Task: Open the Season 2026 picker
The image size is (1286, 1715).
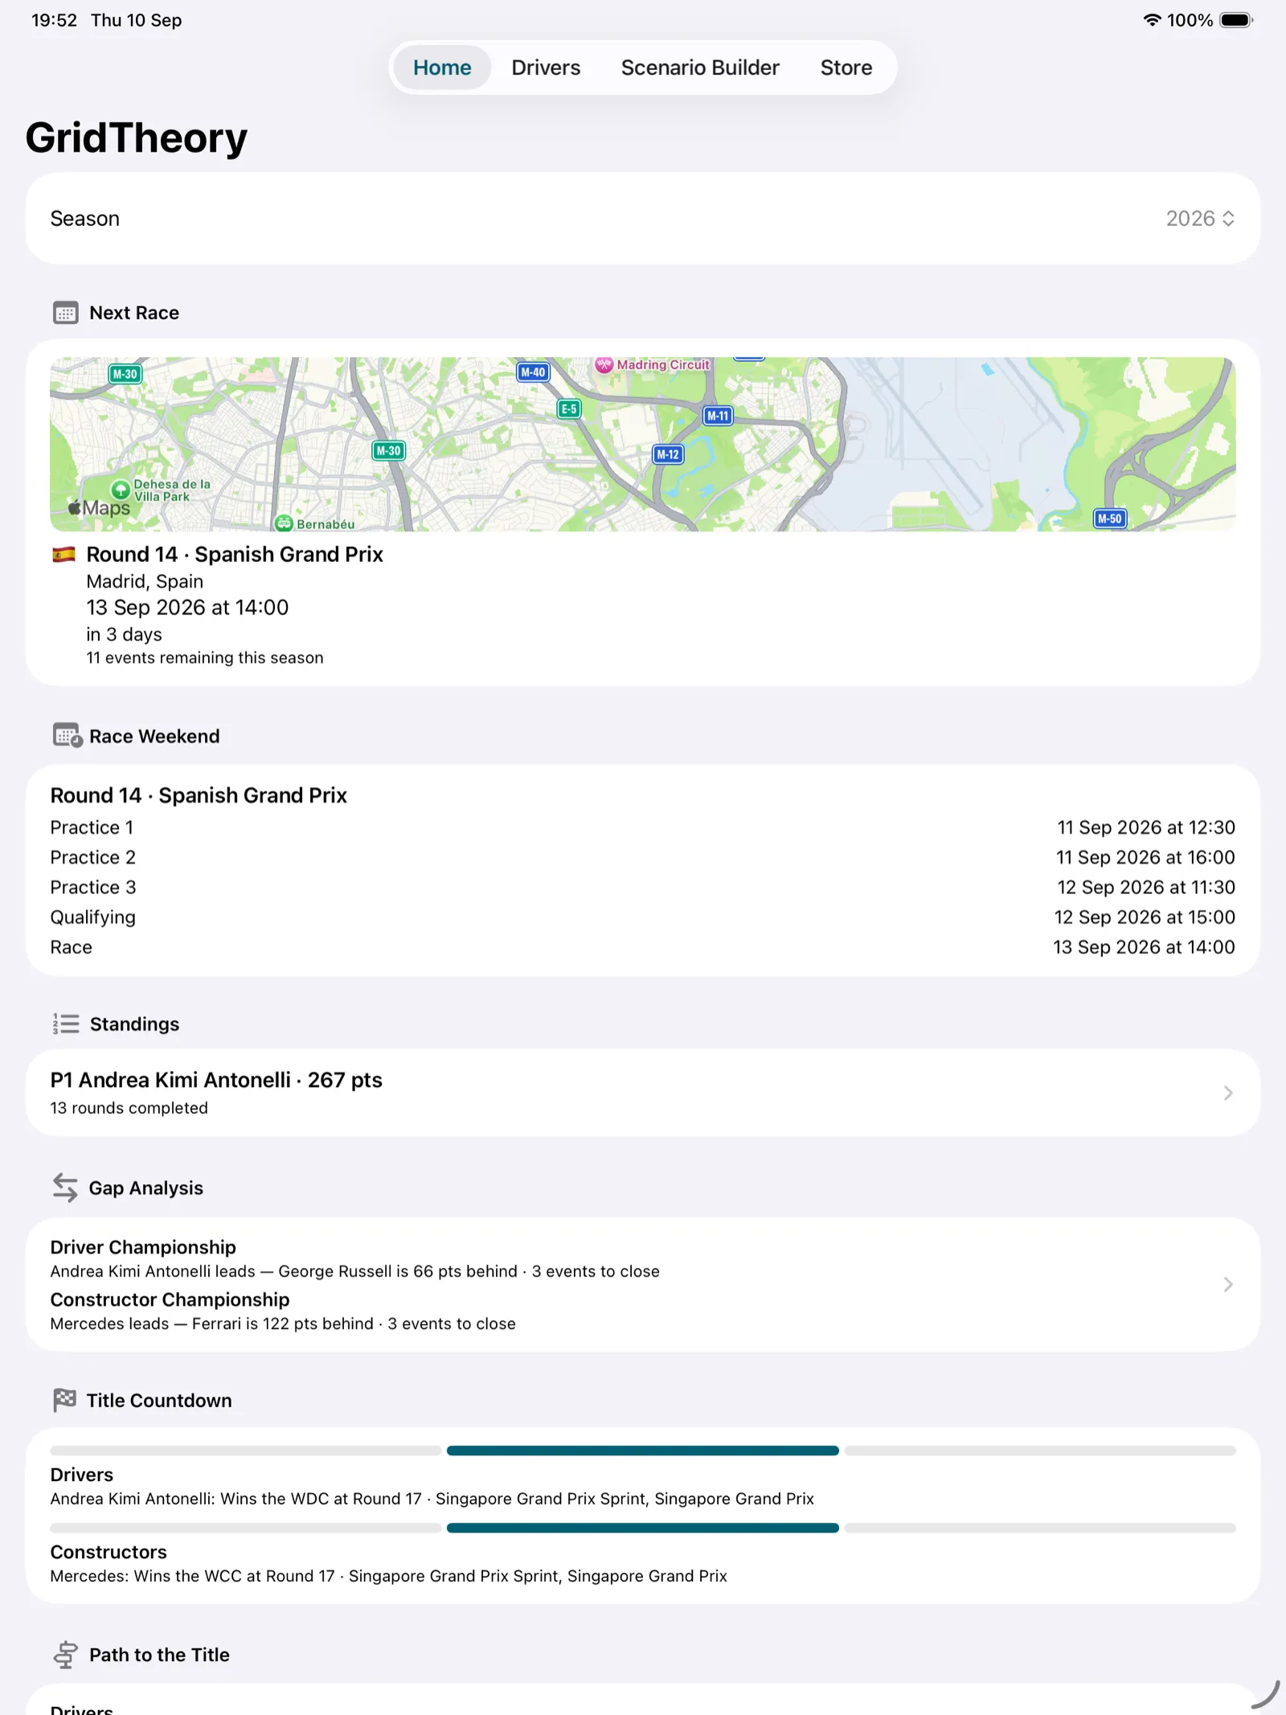Action: (1200, 219)
